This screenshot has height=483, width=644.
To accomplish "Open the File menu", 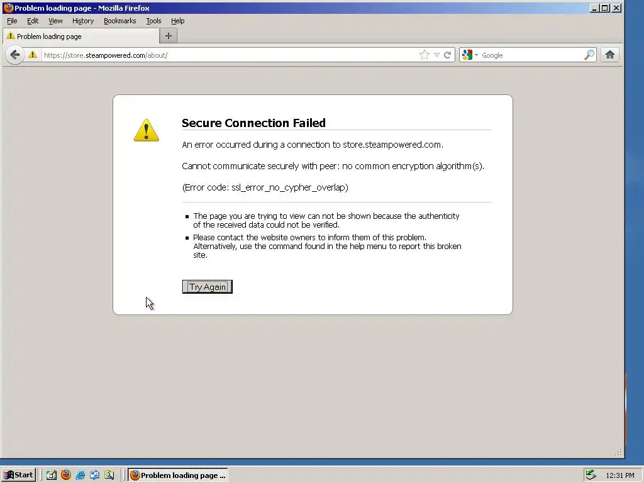I will [12, 21].
